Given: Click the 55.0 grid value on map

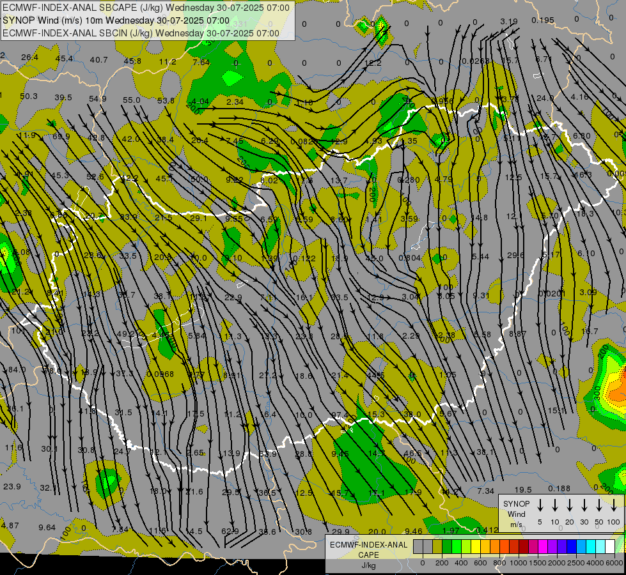Looking at the screenshot, I should 131,100.
